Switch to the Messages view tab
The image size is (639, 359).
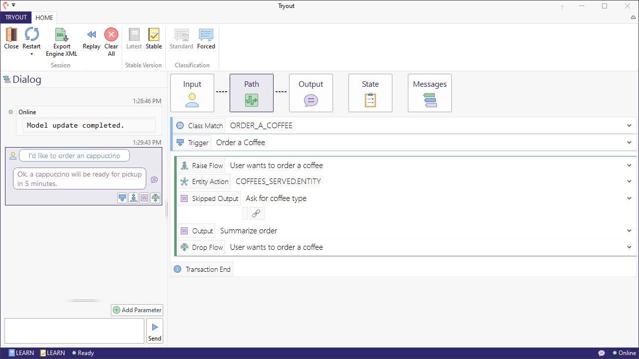[429, 93]
